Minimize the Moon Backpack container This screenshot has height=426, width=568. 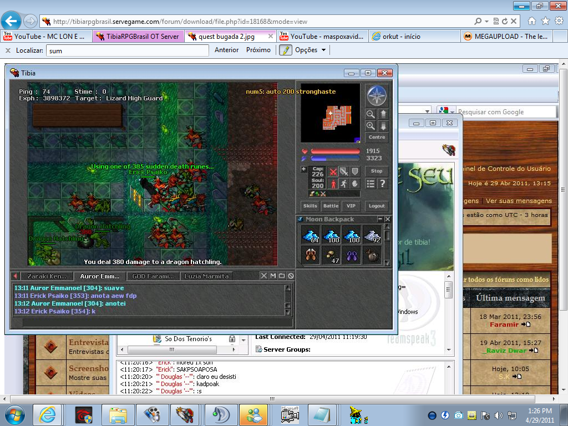coord(380,219)
